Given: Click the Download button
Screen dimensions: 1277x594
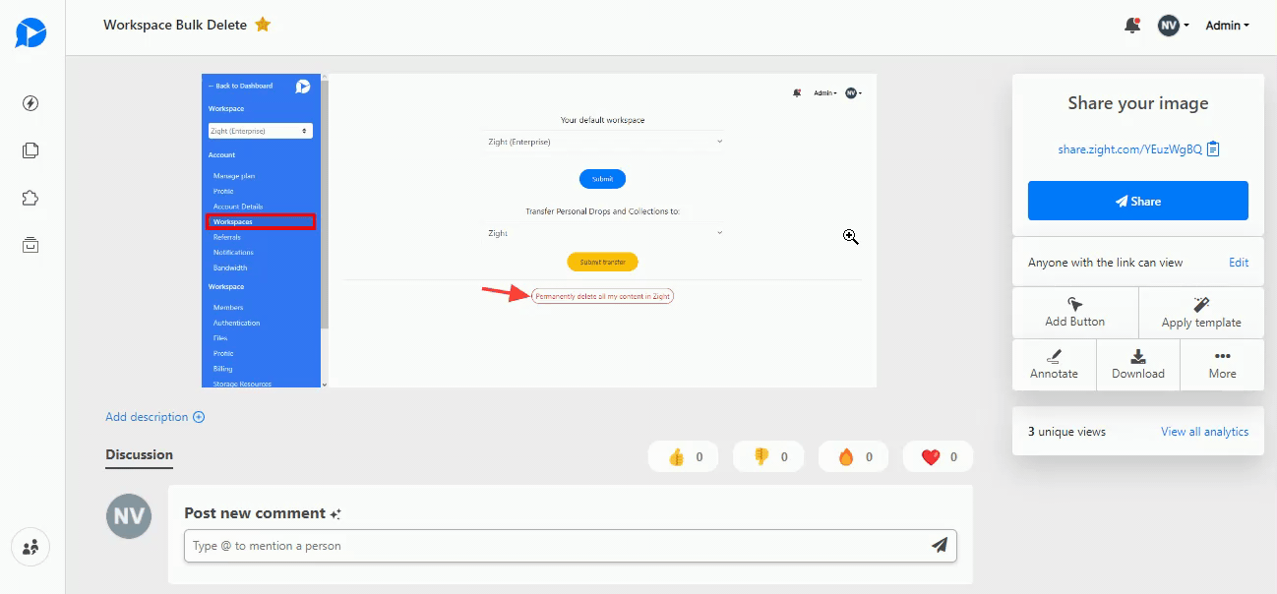Looking at the screenshot, I should (x=1138, y=364).
